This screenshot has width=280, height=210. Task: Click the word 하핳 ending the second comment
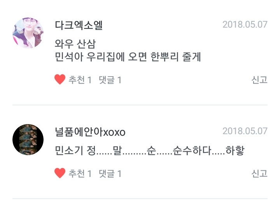[235, 150]
